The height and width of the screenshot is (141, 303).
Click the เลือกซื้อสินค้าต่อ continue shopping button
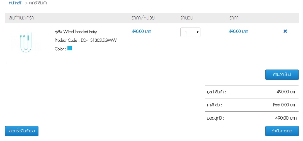[x=22, y=131]
